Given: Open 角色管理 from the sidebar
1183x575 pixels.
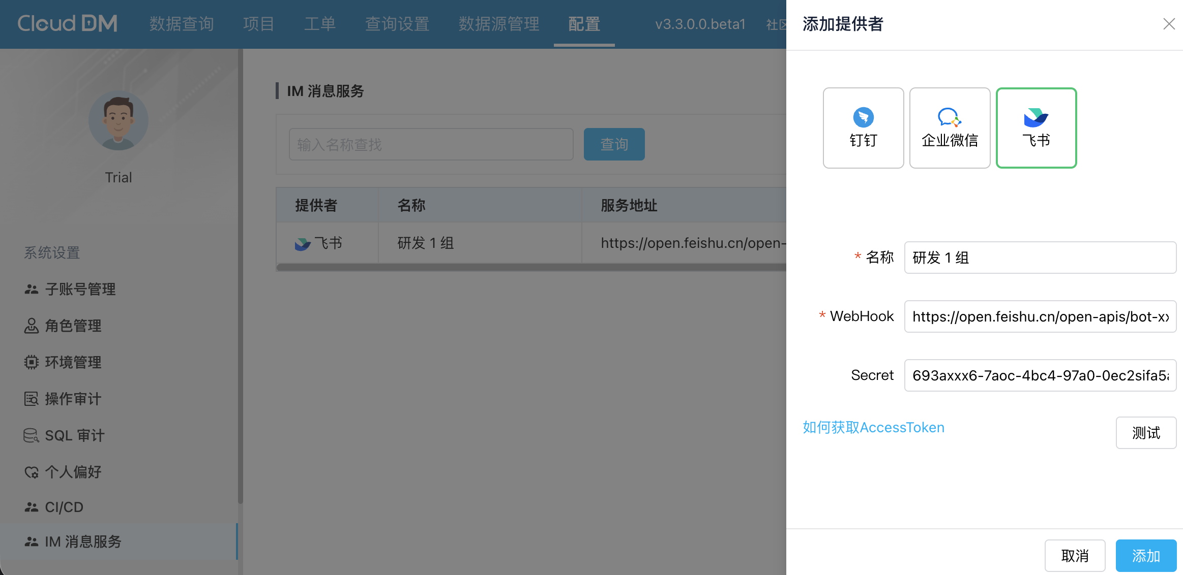Looking at the screenshot, I should pos(73,326).
